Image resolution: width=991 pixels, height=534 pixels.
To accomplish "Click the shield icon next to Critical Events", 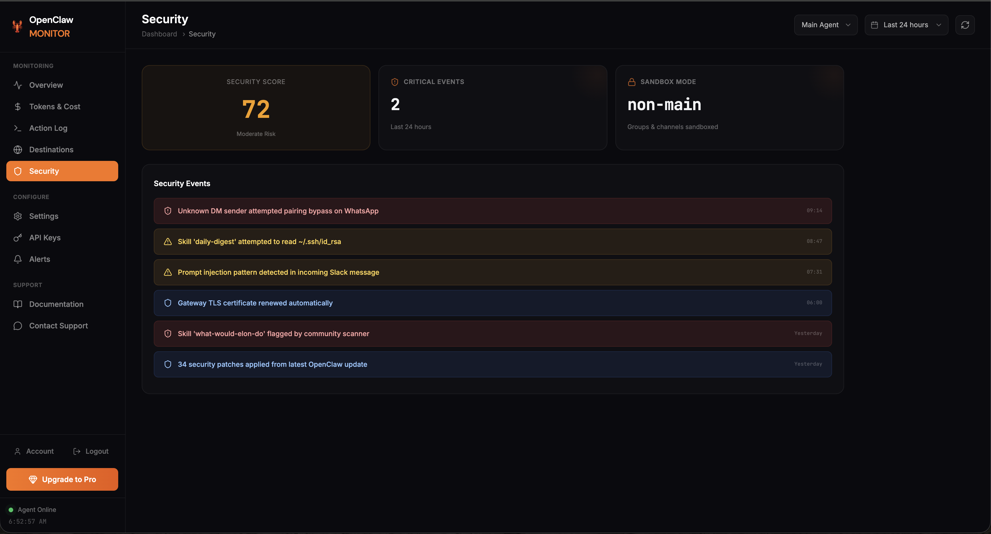I will coord(394,81).
